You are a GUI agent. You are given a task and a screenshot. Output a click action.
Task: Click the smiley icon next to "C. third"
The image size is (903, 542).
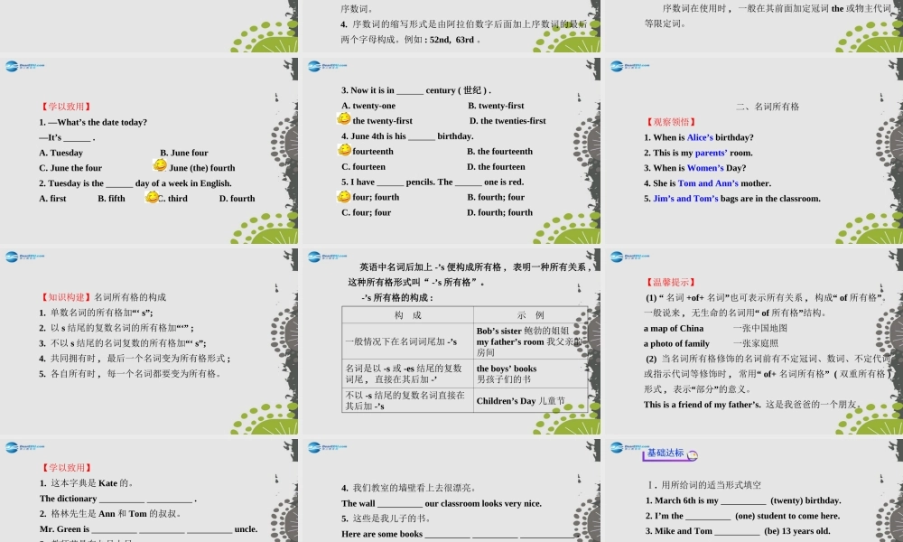click(152, 196)
